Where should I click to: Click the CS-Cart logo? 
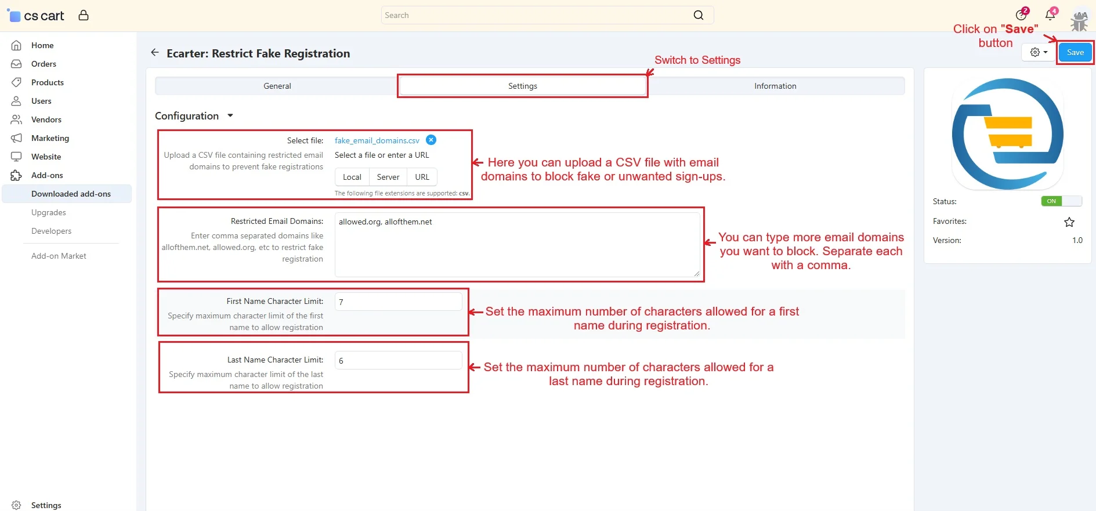tap(35, 16)
